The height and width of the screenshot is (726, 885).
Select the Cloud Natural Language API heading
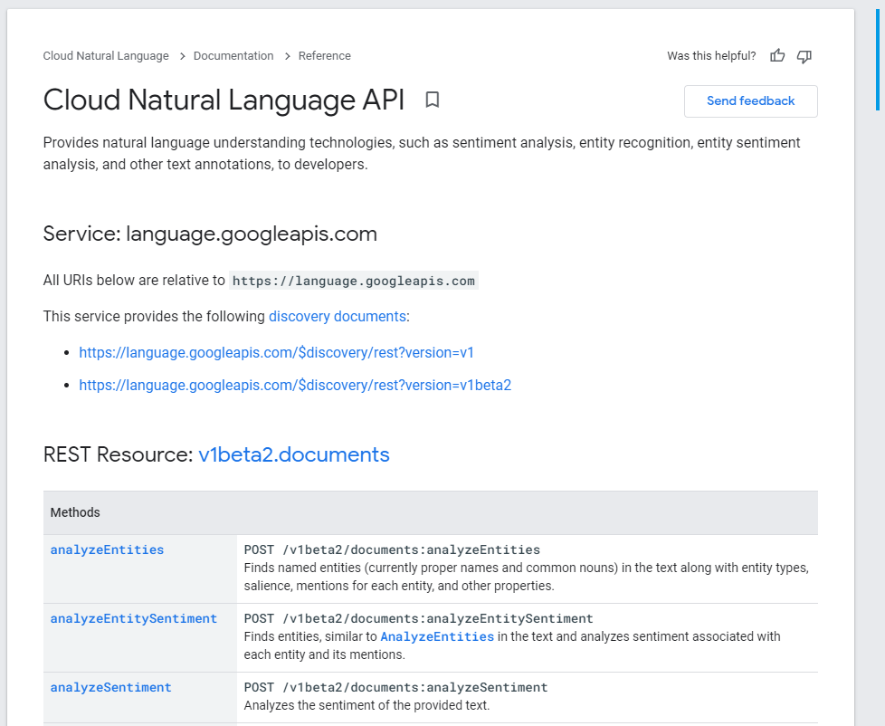coord(224,100)
